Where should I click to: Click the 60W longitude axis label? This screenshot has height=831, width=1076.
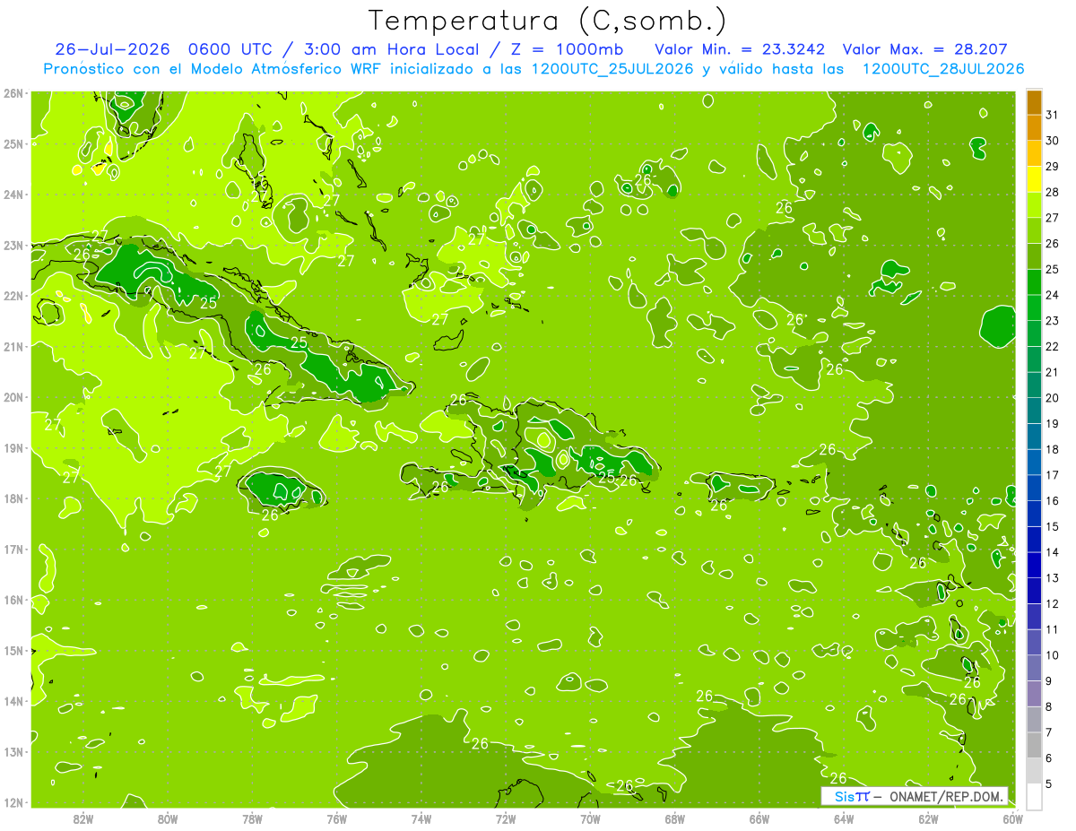click(x=1013, y=818)
